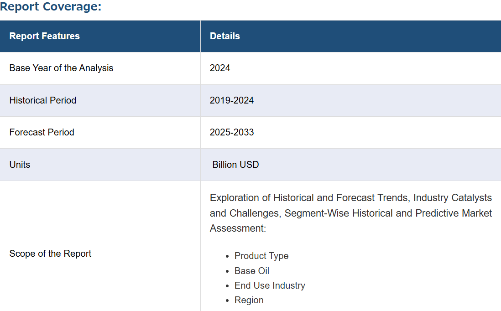Click the 'Scope of the Report' label
Screen dimensions: 501x311
click(50, 254)
